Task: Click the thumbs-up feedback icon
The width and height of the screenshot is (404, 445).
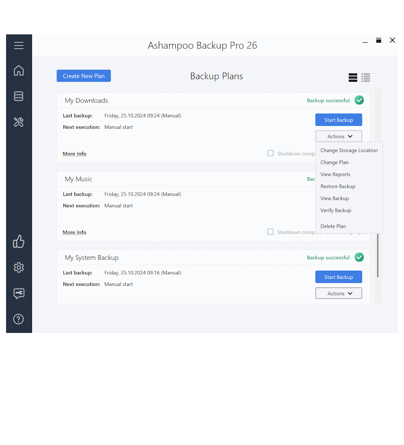Action: tap(19, 242)
